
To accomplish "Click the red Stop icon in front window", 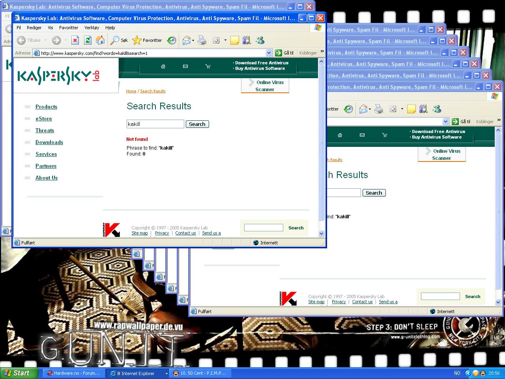I will 75,40.
